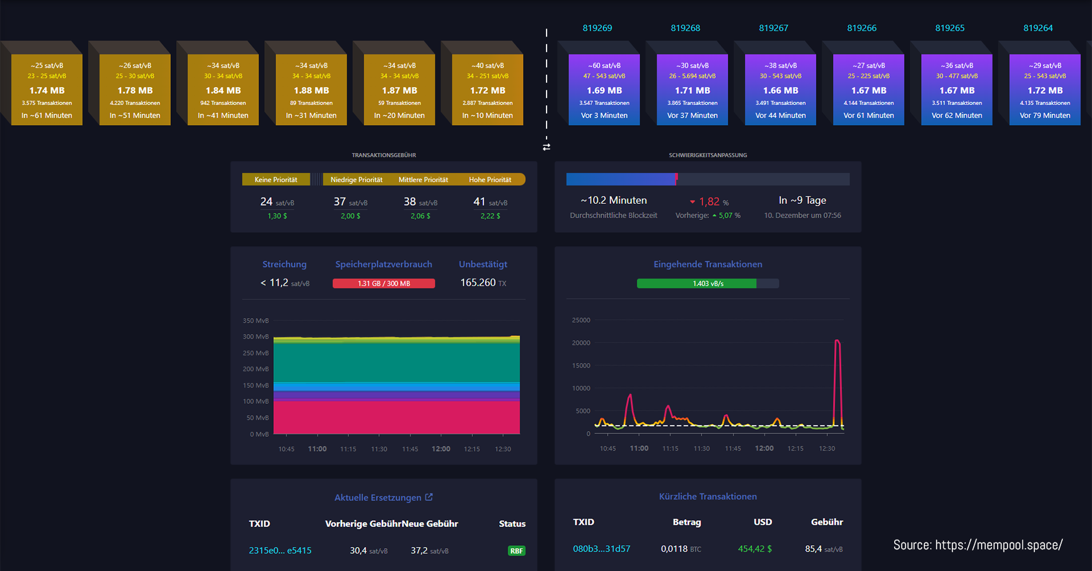Open pending mempool block in ~41 Minuten

[x=224, y=90]
